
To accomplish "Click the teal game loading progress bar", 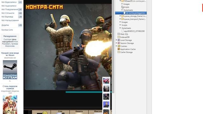I will click(x=88, y=92).
